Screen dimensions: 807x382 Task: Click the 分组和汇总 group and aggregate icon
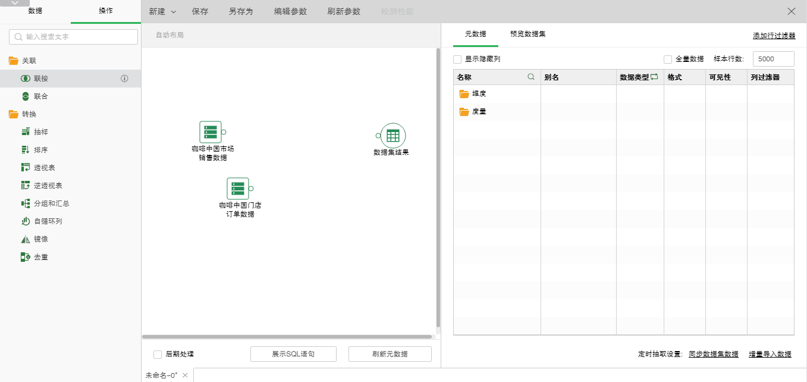[x=26, y=203]
